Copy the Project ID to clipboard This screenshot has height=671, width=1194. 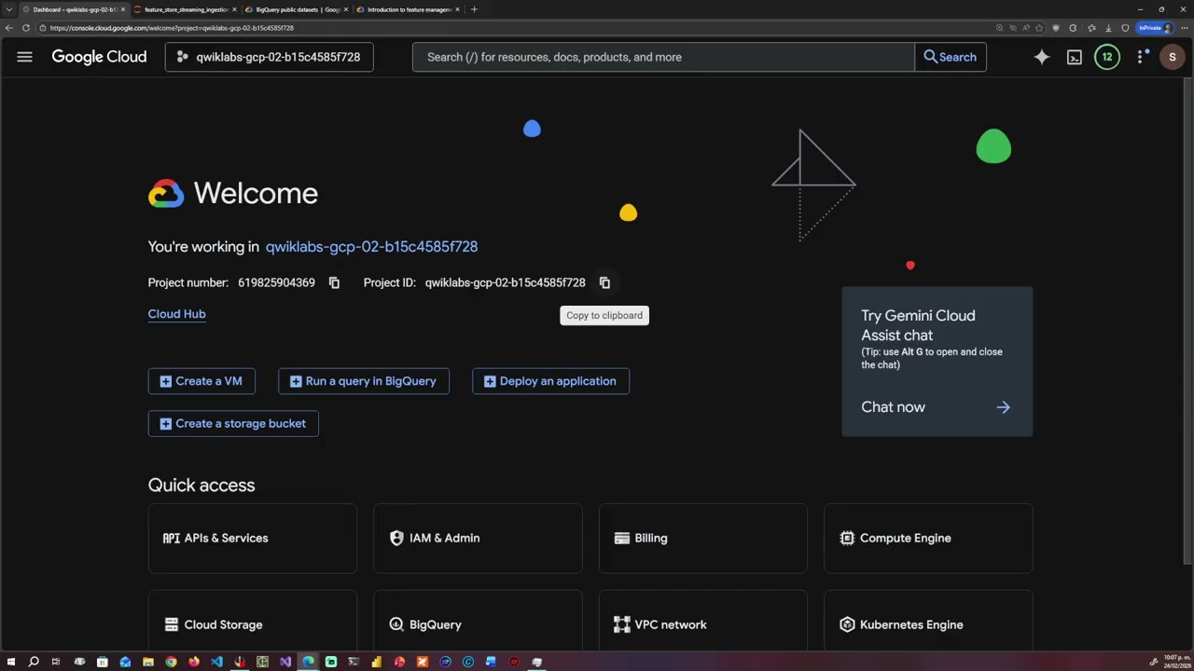point(604,282)
